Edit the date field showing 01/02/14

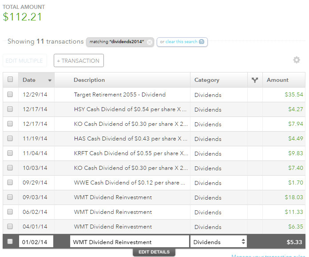(x=36, y=242)
